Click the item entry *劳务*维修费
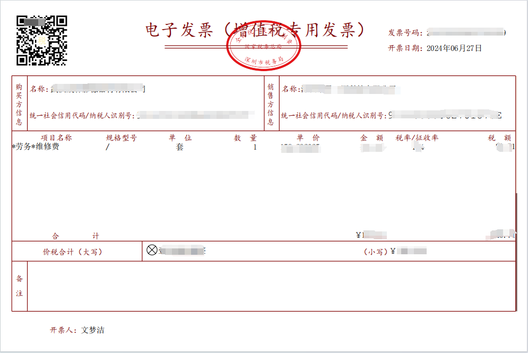Image resolution: width=528 pixels, height=353 pixels. pos(36,147)
